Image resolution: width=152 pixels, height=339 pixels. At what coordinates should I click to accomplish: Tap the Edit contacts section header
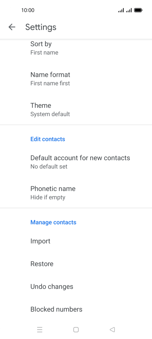click(48, 139)
